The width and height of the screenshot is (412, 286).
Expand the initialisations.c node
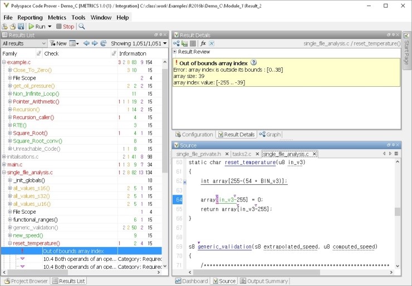pos(4,157)
